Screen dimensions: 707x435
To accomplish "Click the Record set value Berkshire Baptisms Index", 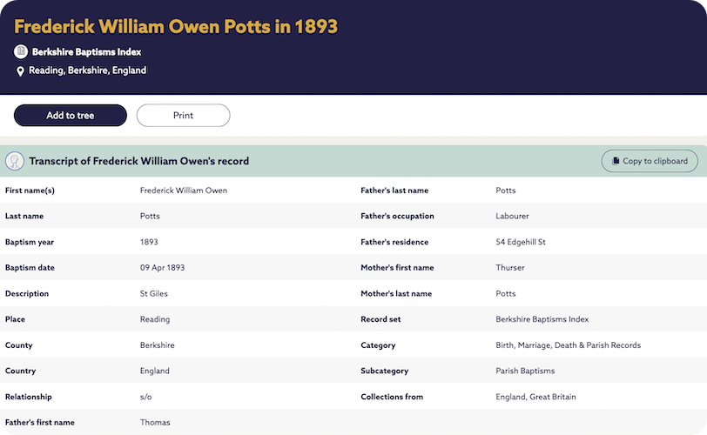I will [542, 319].
